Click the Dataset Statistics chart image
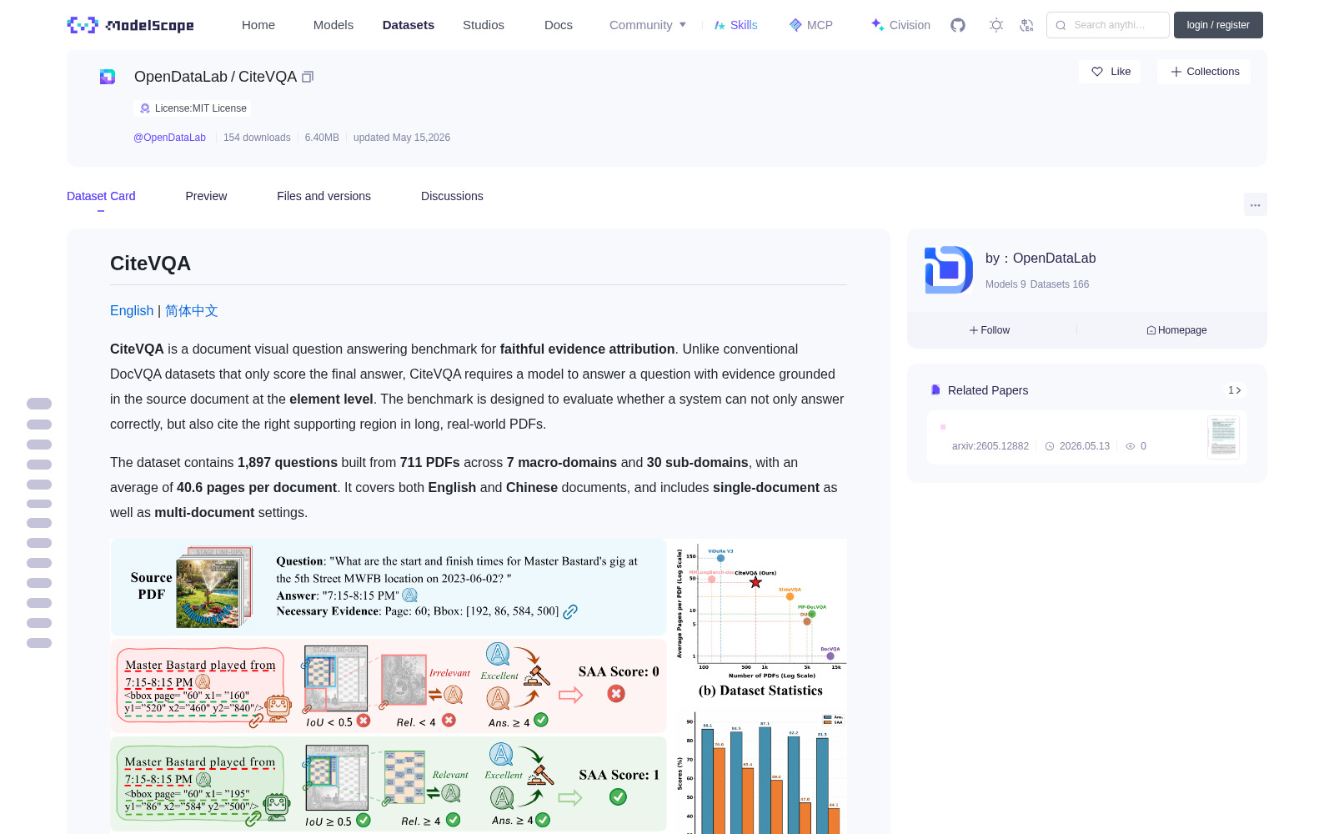 point(760,619)
